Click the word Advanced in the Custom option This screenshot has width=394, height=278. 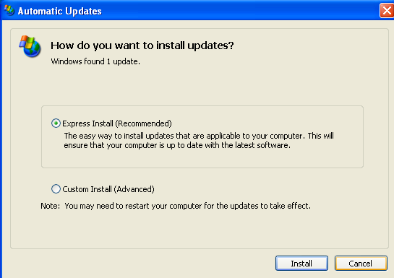pyautogui.click(x=134, y=189)
